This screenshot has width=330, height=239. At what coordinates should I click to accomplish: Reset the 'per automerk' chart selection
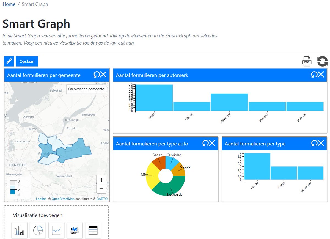(x=314, y=75)
